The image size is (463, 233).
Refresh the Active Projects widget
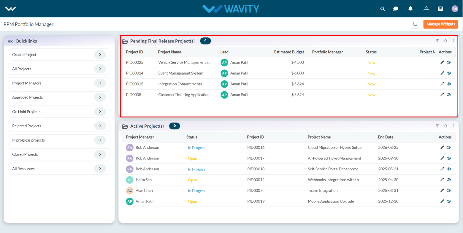[445, 126]
